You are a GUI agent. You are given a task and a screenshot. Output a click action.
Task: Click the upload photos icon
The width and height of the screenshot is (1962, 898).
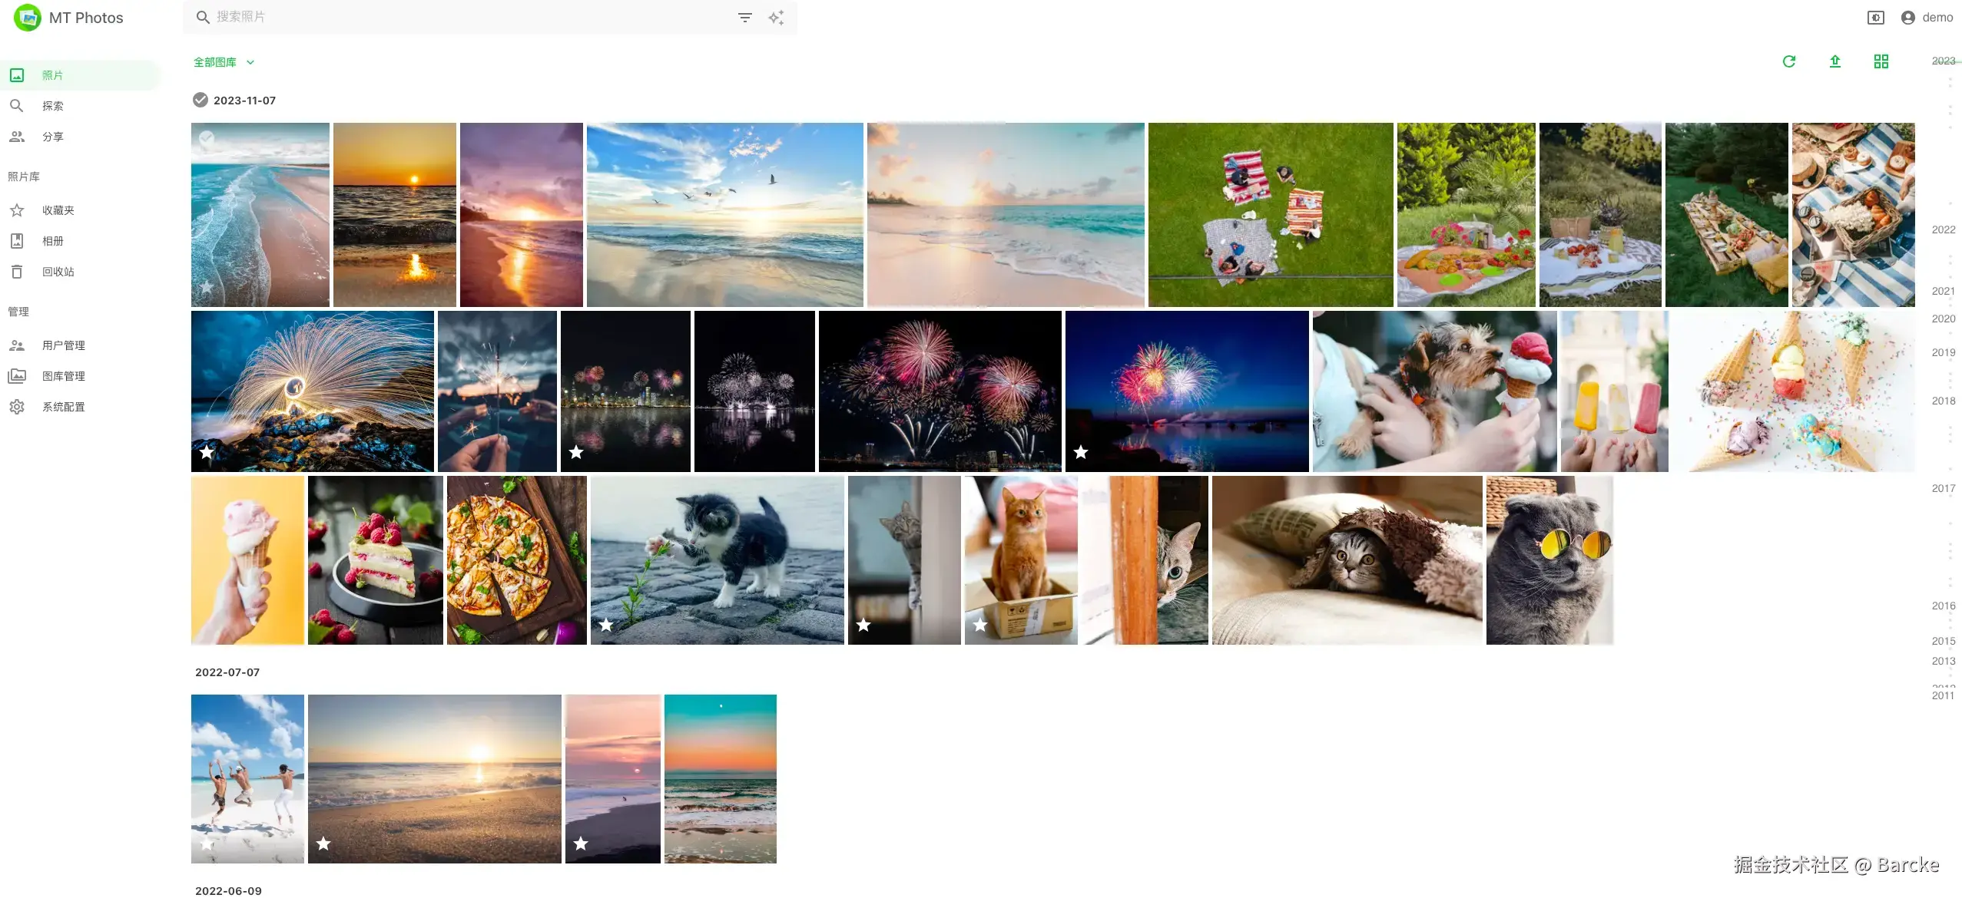(1834, 61)
